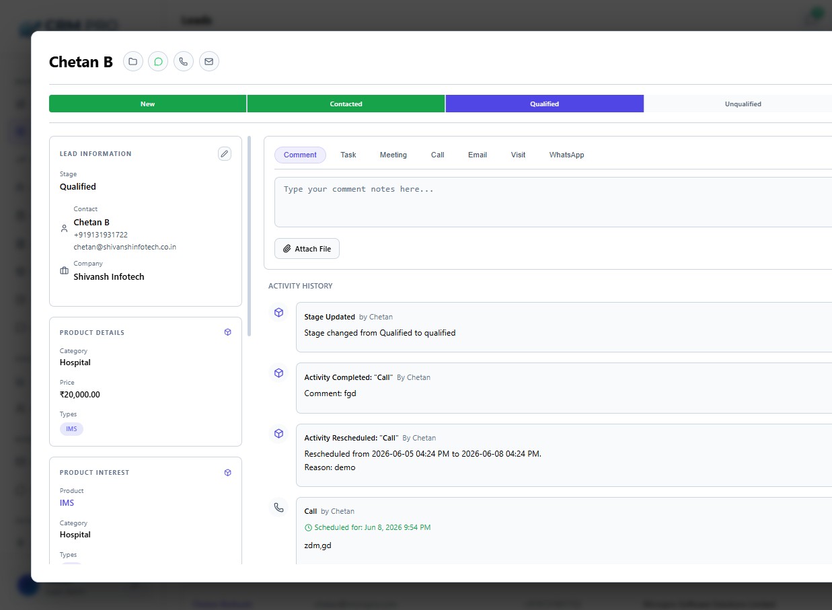Image resolution: width=832 pixels, height=610 pixels.
Task: Call the lead using the phone icon
Action: 184,62
